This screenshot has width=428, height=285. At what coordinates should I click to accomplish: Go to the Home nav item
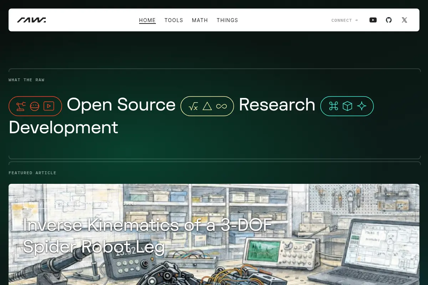point(147,20)
